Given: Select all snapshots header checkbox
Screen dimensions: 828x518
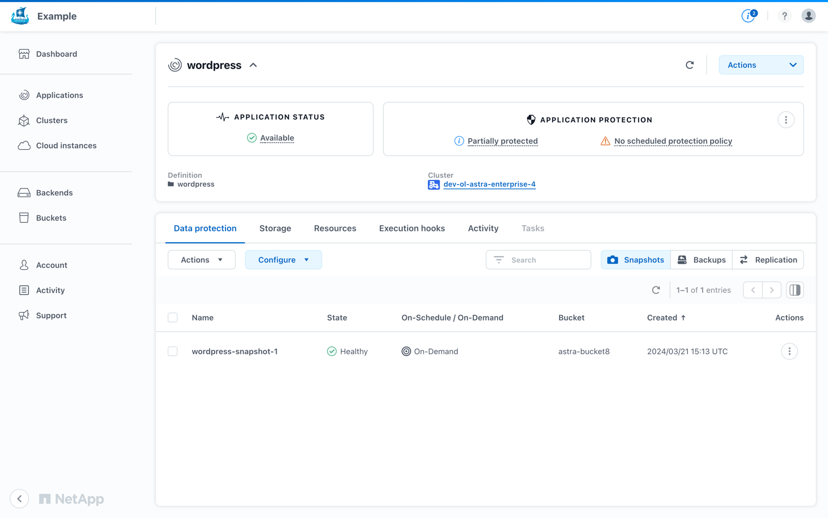Looking at the screenshot, I should tap(173, 318).
